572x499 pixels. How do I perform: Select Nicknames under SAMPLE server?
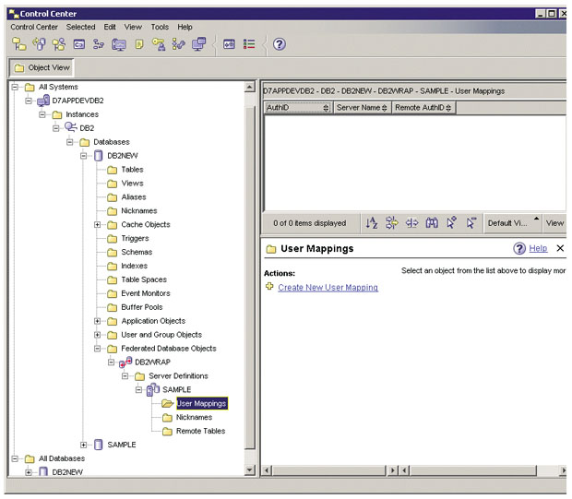click(x=194, y=417)
